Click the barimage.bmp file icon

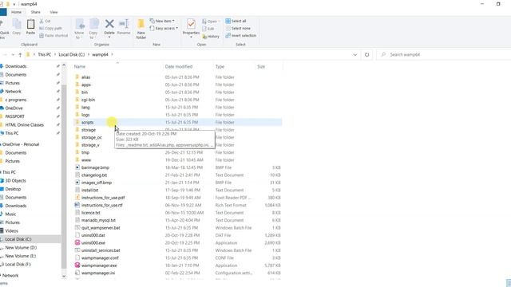77,167
